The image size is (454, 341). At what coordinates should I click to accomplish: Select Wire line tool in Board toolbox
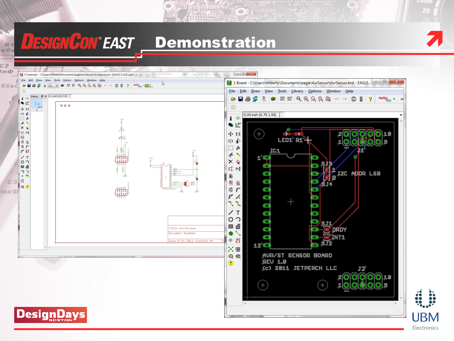coord(230,213)
